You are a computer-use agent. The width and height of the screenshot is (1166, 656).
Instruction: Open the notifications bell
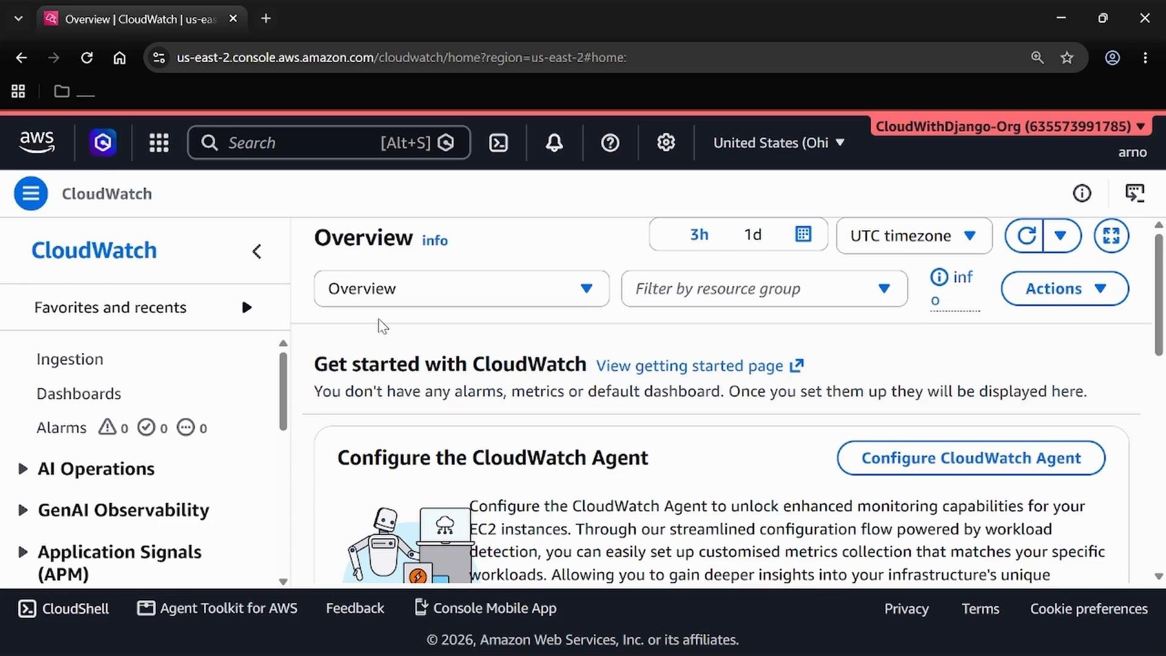pos(554,143)
